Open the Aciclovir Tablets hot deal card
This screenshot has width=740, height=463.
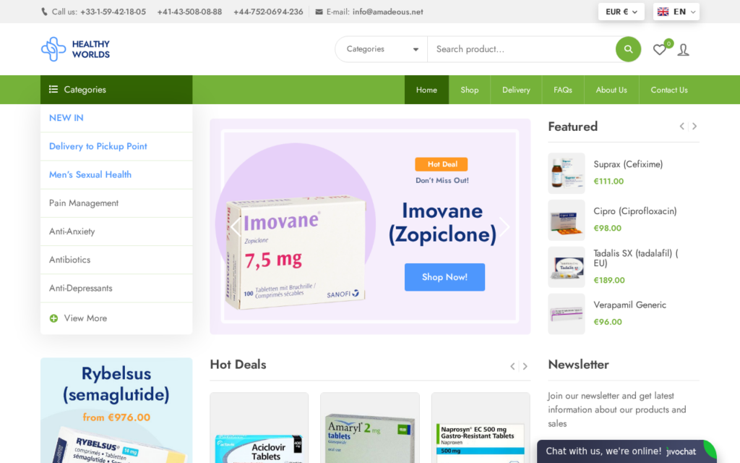pos(259,428)
